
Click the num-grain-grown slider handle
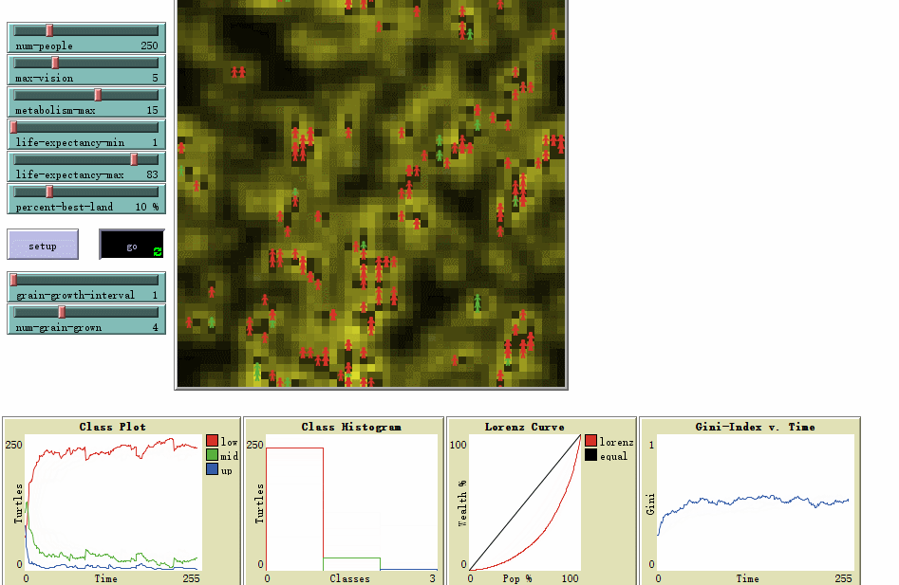click(x=63, y=312)
